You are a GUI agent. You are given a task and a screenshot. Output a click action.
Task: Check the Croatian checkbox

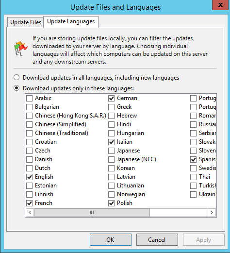coord(30,142)
